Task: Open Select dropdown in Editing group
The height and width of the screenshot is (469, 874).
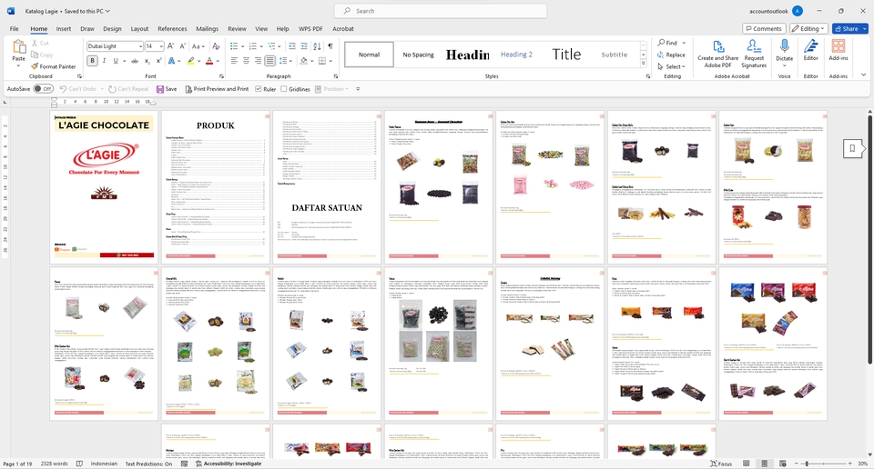Action: (672, 66)
